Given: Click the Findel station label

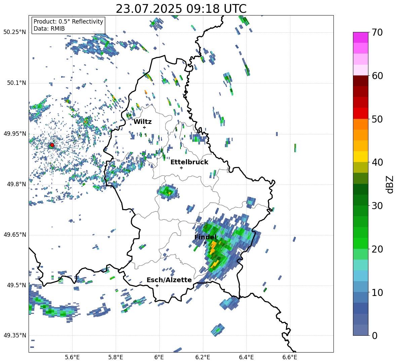Looking at the screenshot, I should pos(206,237).
